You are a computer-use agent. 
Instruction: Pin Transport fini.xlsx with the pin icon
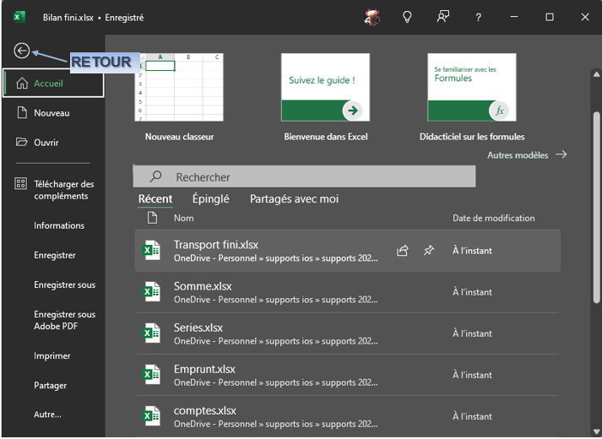[x=428, y=251]
